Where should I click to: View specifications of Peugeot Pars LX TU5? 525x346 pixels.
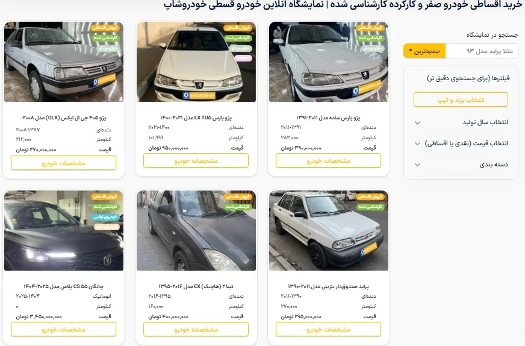pos(196,160)
